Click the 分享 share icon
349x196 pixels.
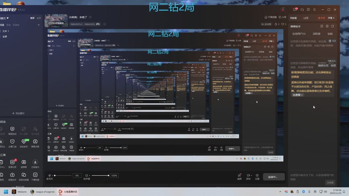pos(280,17)
